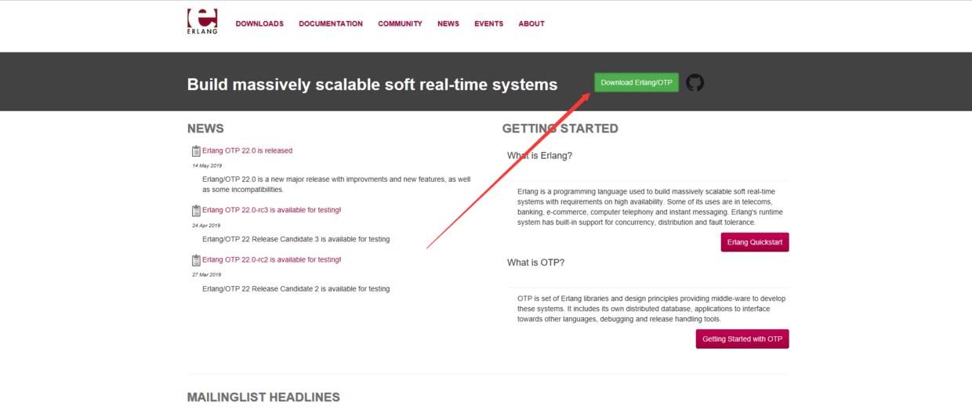Click the Erlang programming language description paragraph
The height and width of the screenshot is (409, 972).
[650, 207]
